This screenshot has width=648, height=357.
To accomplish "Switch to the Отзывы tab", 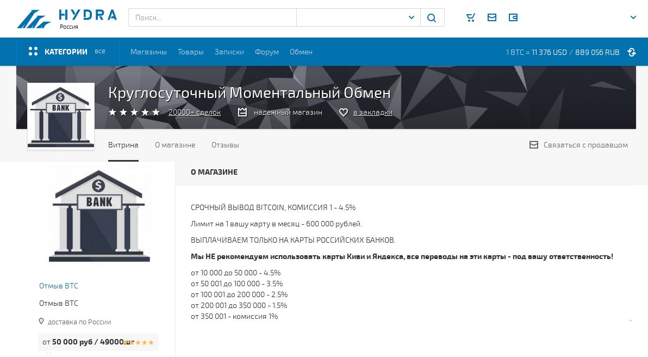I will [225, 145].
